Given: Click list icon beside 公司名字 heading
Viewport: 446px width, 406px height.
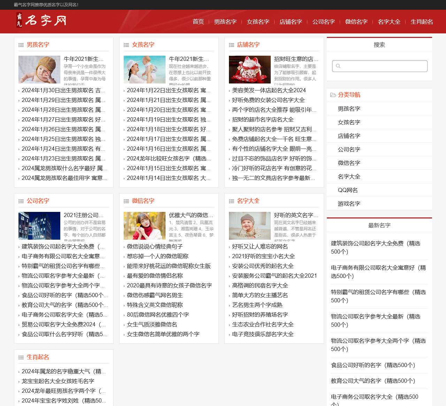Looking at the screenshot, I should pyautogui.click(x=21, y=201).
